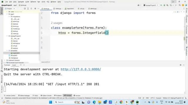Collapse the djangoProject3 package folder

7,36
